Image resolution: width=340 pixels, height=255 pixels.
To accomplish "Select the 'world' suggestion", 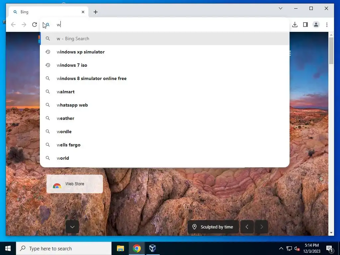I will pos(165,158).
